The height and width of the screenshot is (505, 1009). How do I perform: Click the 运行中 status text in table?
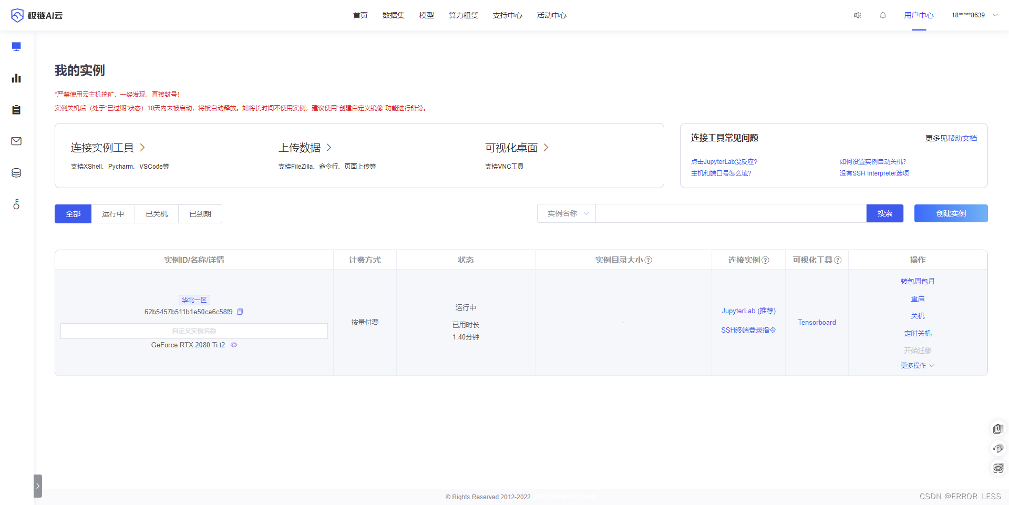click(466, 307)
